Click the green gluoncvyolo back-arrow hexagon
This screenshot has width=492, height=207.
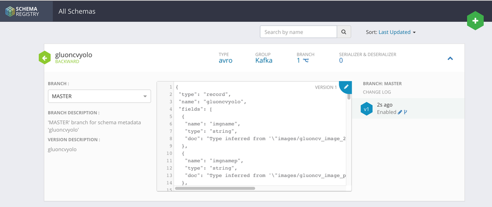[x=45, y=58]
